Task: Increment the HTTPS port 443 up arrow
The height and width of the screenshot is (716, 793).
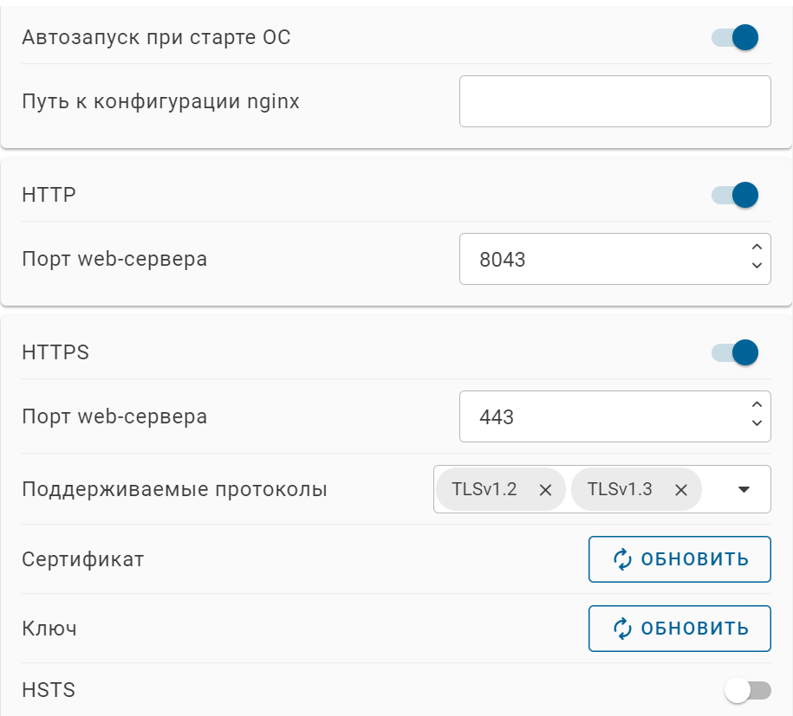Action: point(757,406)
